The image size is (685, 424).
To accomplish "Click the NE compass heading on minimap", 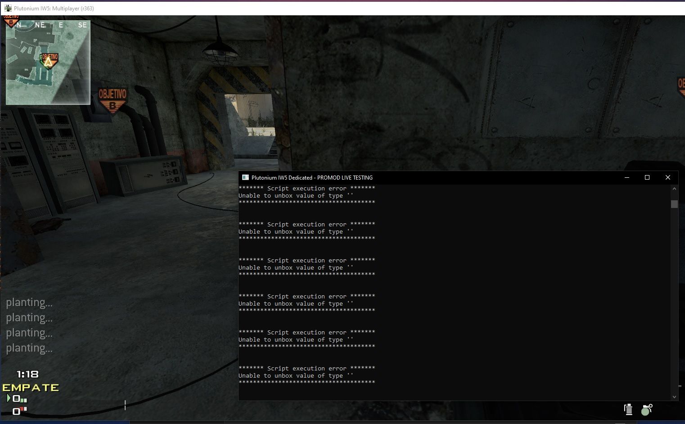I will coord(40,25).
